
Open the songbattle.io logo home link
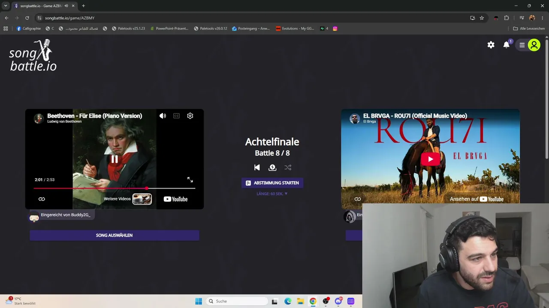pos(33,56)
